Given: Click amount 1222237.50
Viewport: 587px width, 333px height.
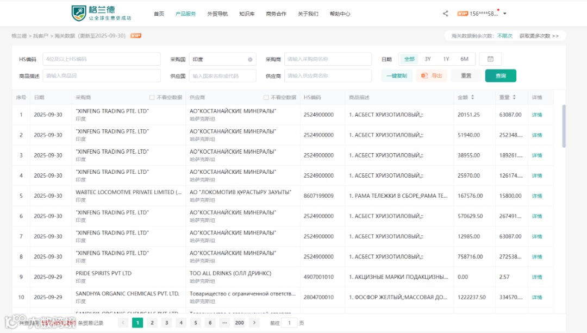Looking at the screenshot, I should pos(472,297).
